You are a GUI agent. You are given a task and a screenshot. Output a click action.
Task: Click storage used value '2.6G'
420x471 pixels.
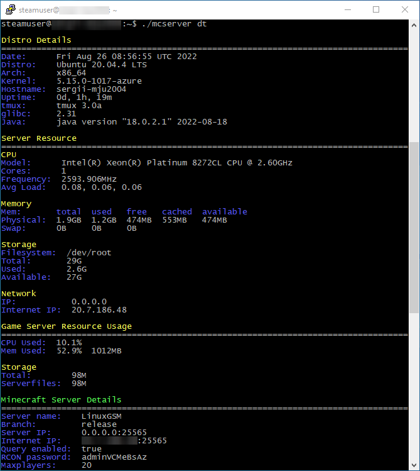(x=77, y=269)
